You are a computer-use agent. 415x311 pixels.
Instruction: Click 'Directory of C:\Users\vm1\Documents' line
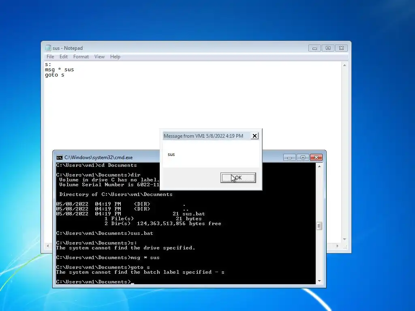(116, 194)
